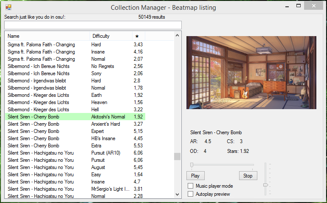Select Hachigatsu no Yoru Easy row

pyautogui.click(x=75, y=175)
